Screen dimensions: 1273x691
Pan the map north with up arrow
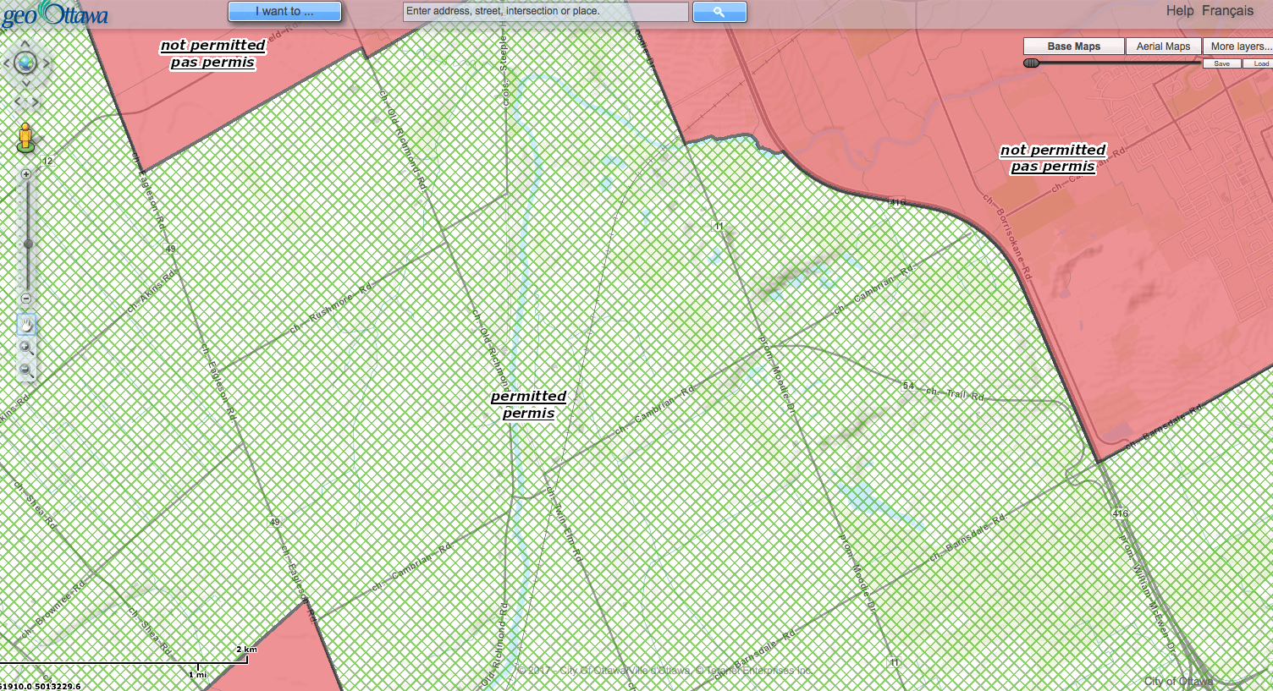coord(25,43)
